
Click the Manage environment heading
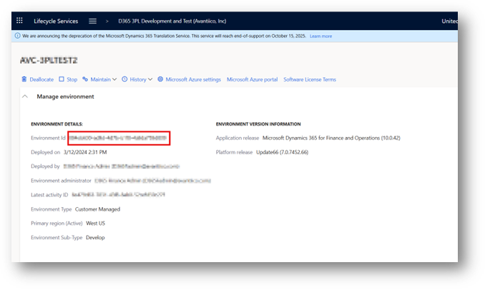[65, 96]
